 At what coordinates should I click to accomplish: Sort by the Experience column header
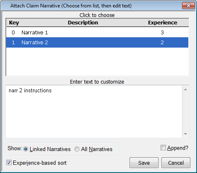pos(163,23)
